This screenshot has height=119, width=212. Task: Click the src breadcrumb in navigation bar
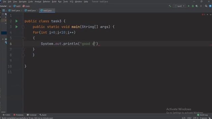pyautogui.click(x=10, y=6)
